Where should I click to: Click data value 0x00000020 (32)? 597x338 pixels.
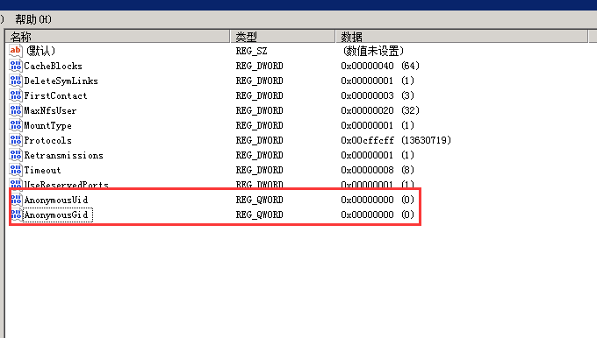pos(380,110)
